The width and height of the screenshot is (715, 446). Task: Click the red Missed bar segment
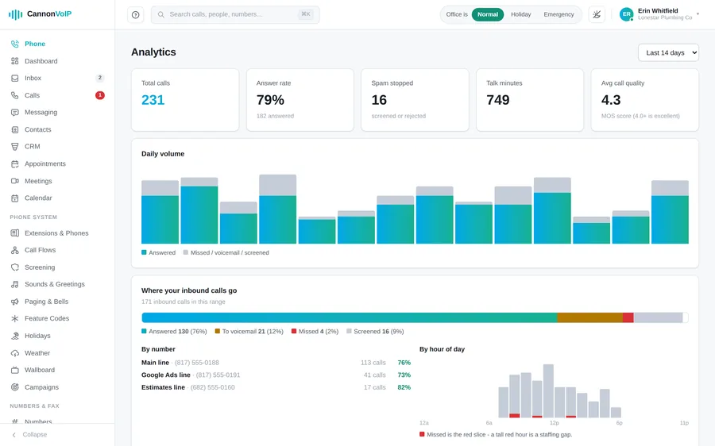(x=628, y=317)
